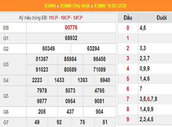Open the XSMB 16-02-2020 link
Viewport: 172px width, 127px height.
[110, 6]
